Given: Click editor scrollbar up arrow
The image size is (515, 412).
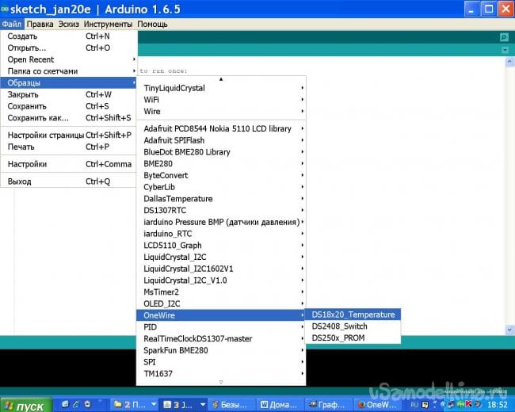Looking at the screenshot, I should point(509,60).
